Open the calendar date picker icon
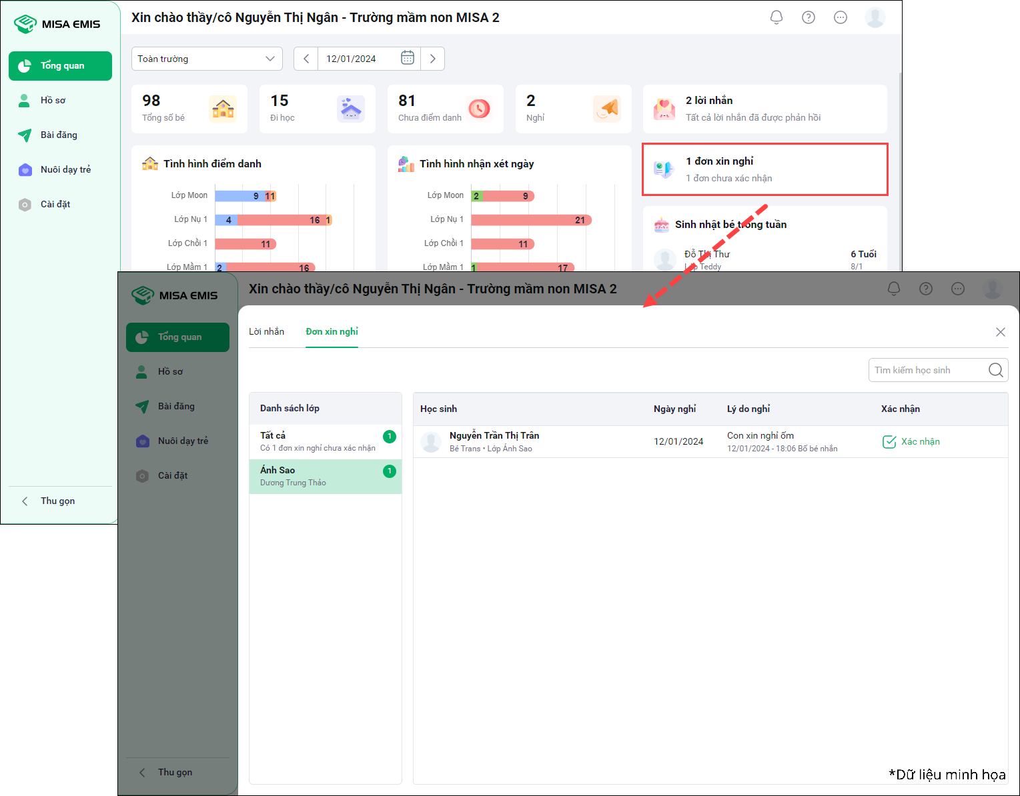 [407, 59]
